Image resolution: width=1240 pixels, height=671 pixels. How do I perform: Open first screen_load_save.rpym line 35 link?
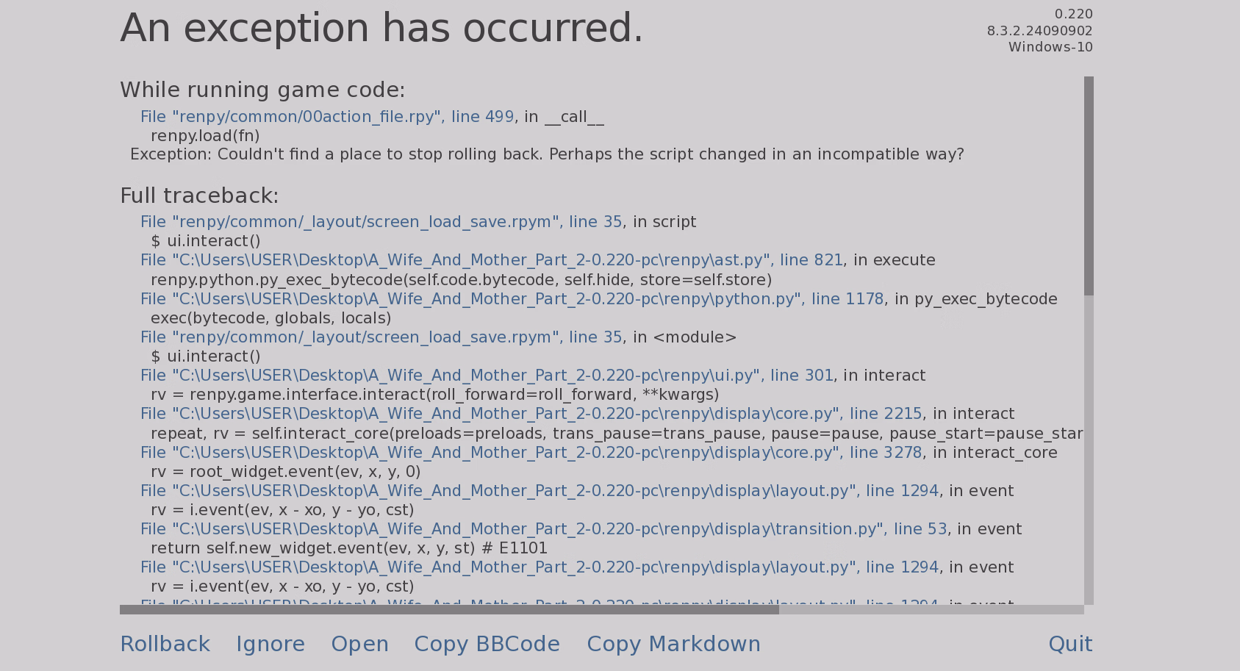tap(381, 222)
